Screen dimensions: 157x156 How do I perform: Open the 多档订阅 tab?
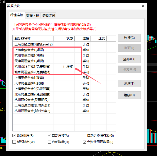click(x=48, y=16)
